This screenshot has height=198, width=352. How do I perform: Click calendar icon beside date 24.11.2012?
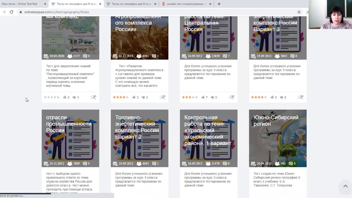coord(46,164)
